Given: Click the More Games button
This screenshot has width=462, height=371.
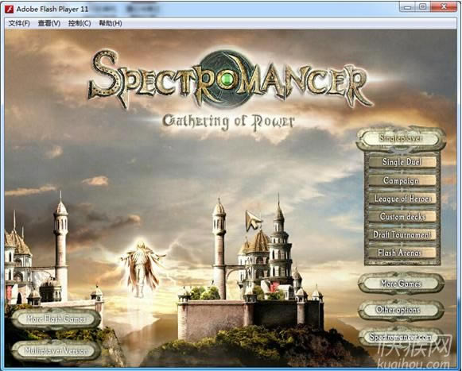Looking at the screenshot, I should pyautogui.click(x=401, y=284).
